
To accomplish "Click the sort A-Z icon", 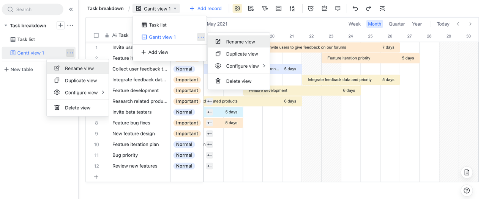I will [292, 8].
